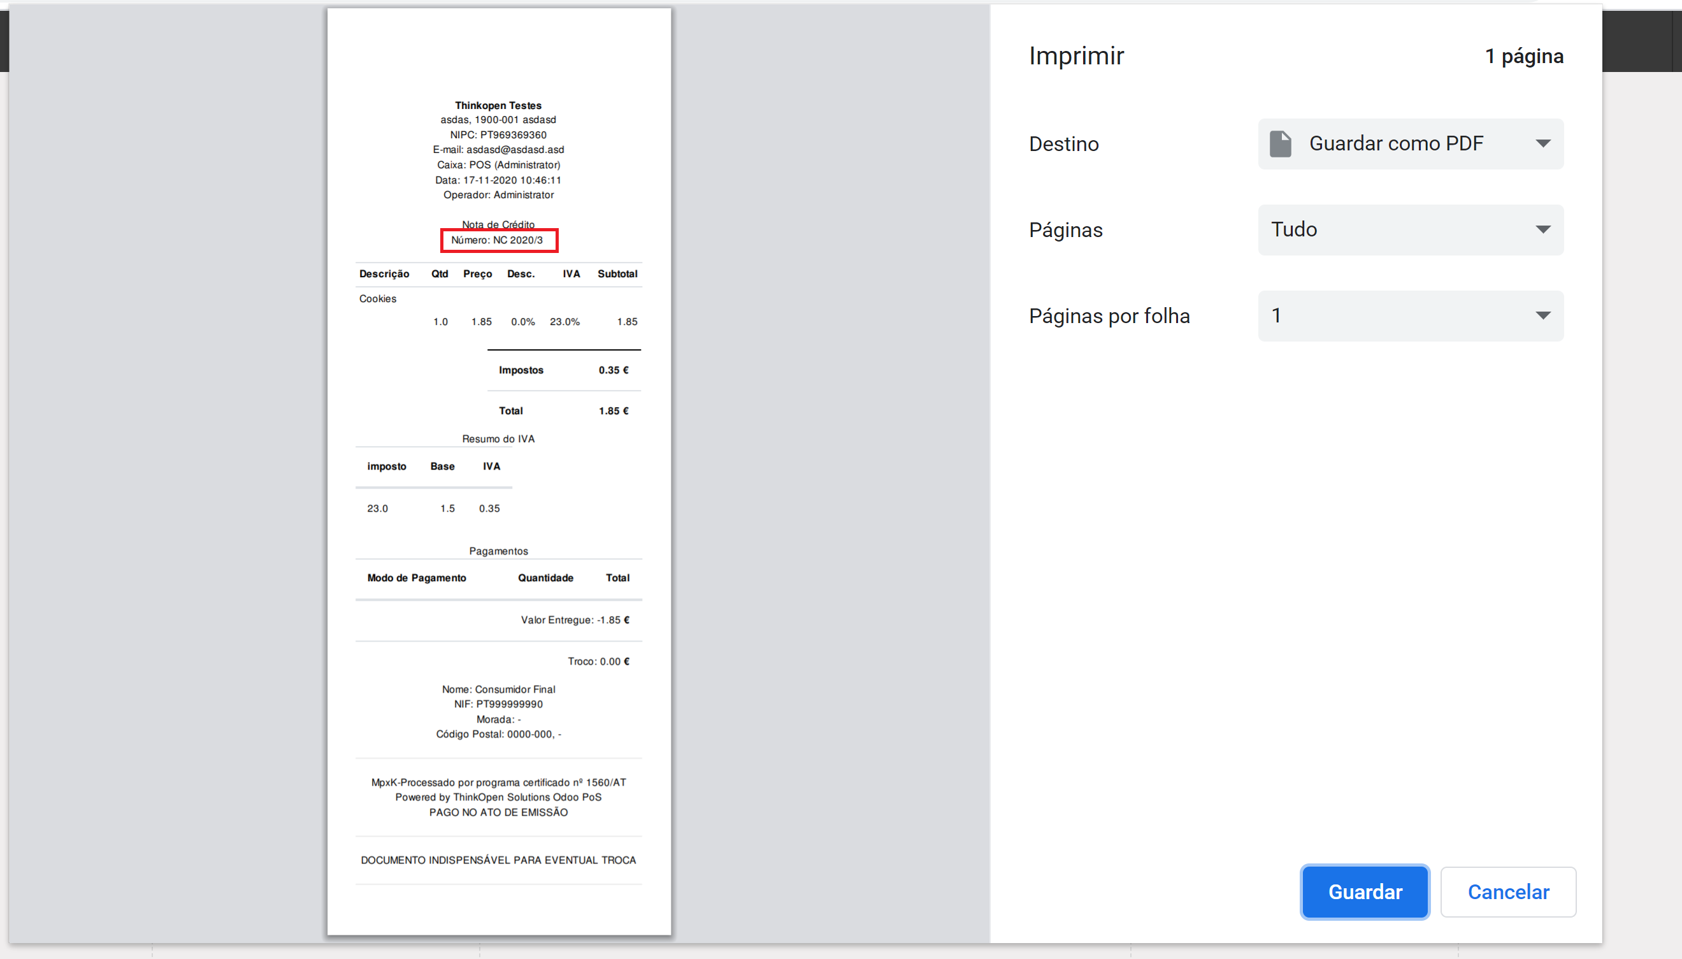
Task: Click the 'DOCUMENTO INDISPENSÁVEL PARA EVENTUAL TROCA' text
Action: pos(498,860)
